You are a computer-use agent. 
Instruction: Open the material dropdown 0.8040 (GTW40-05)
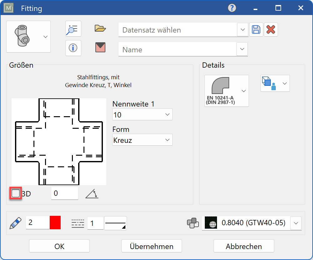295,223
